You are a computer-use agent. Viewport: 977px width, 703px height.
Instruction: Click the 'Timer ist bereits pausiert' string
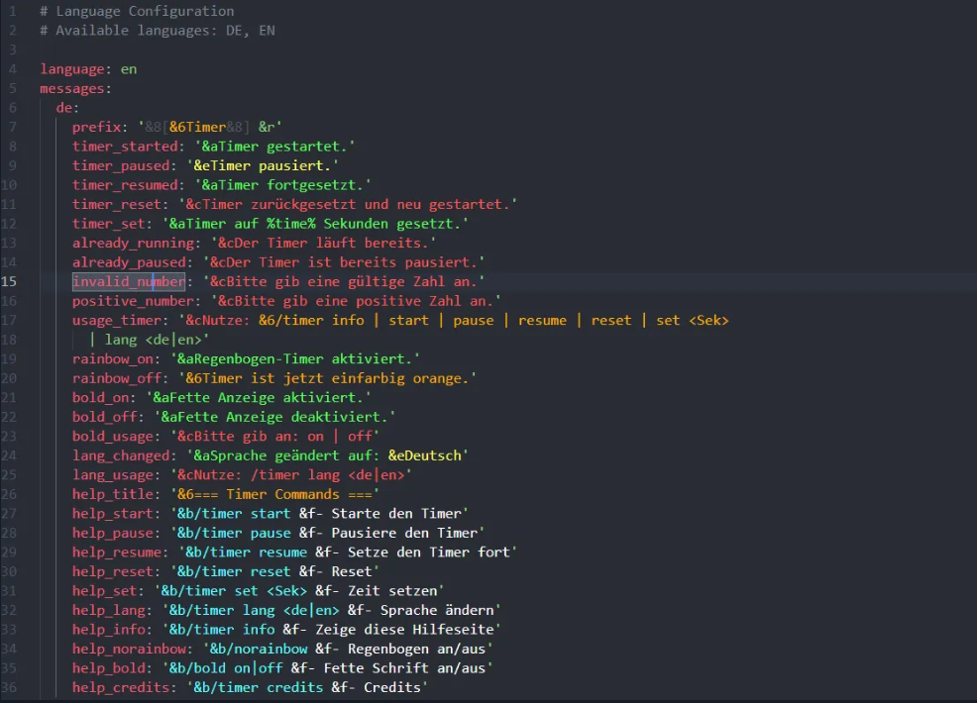tap(364, 262)
